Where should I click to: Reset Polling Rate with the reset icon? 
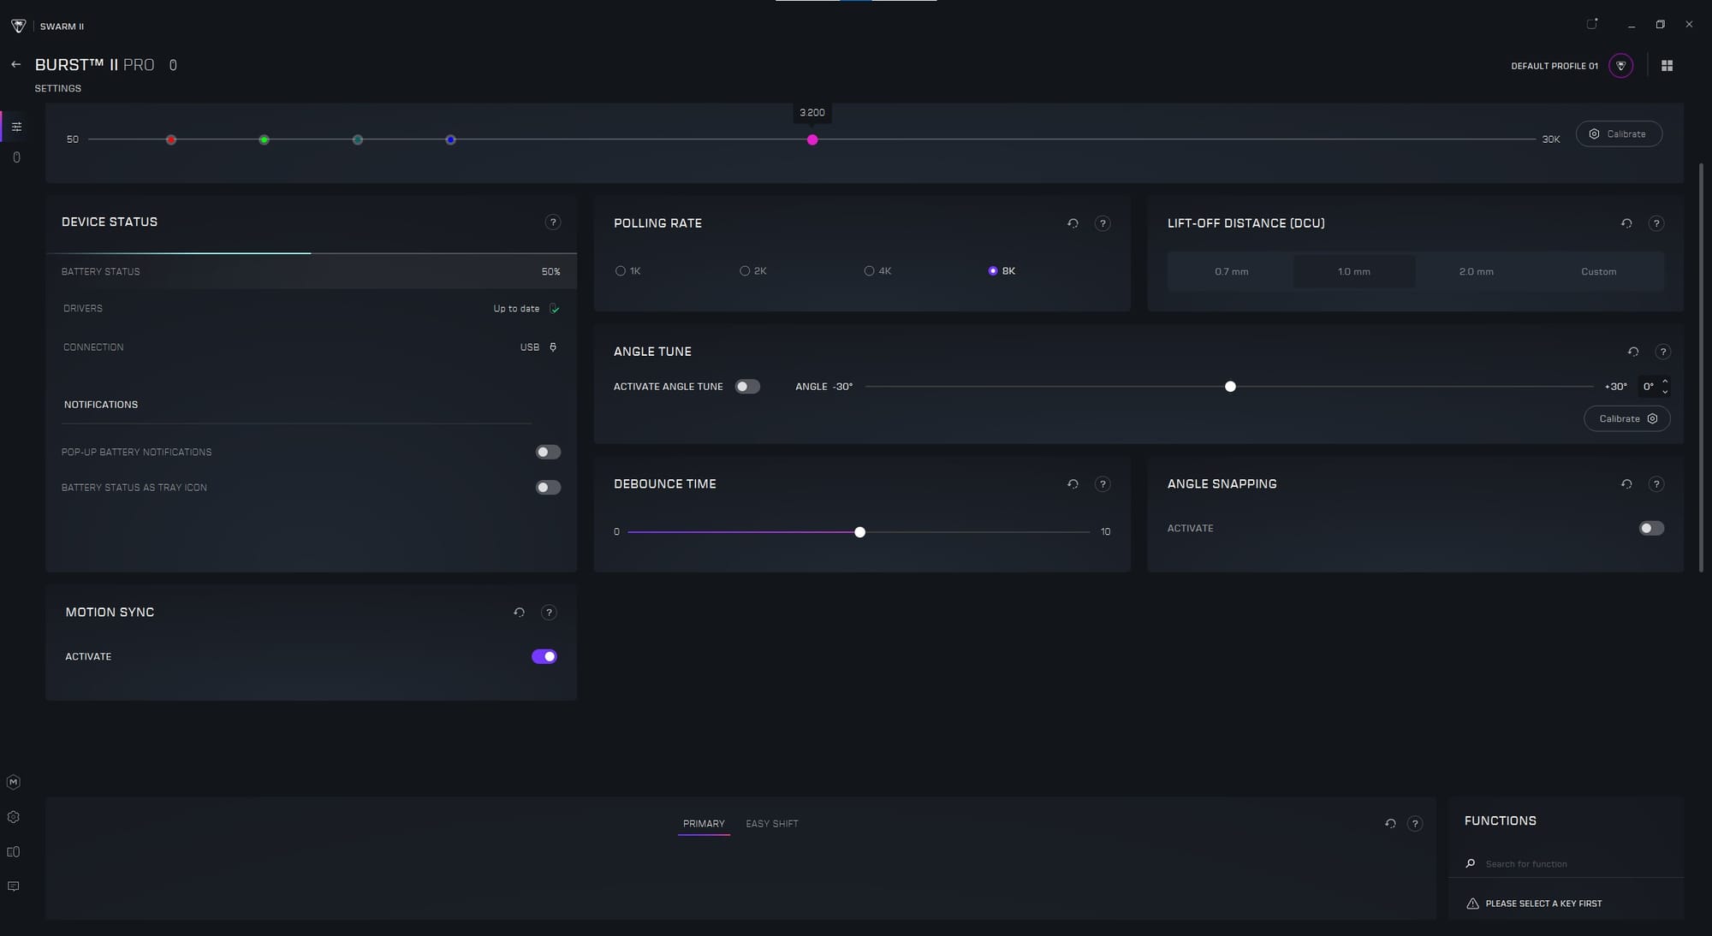click(1073, 223)
